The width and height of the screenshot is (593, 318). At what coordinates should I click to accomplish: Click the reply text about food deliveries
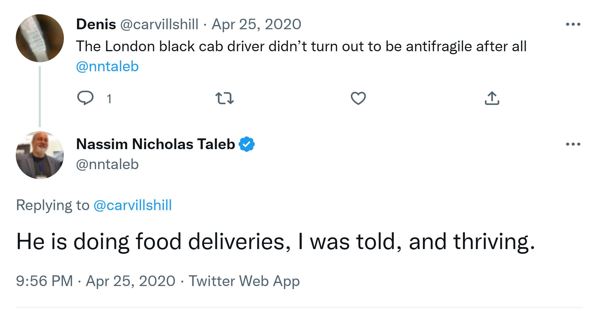tap(275, 241)
